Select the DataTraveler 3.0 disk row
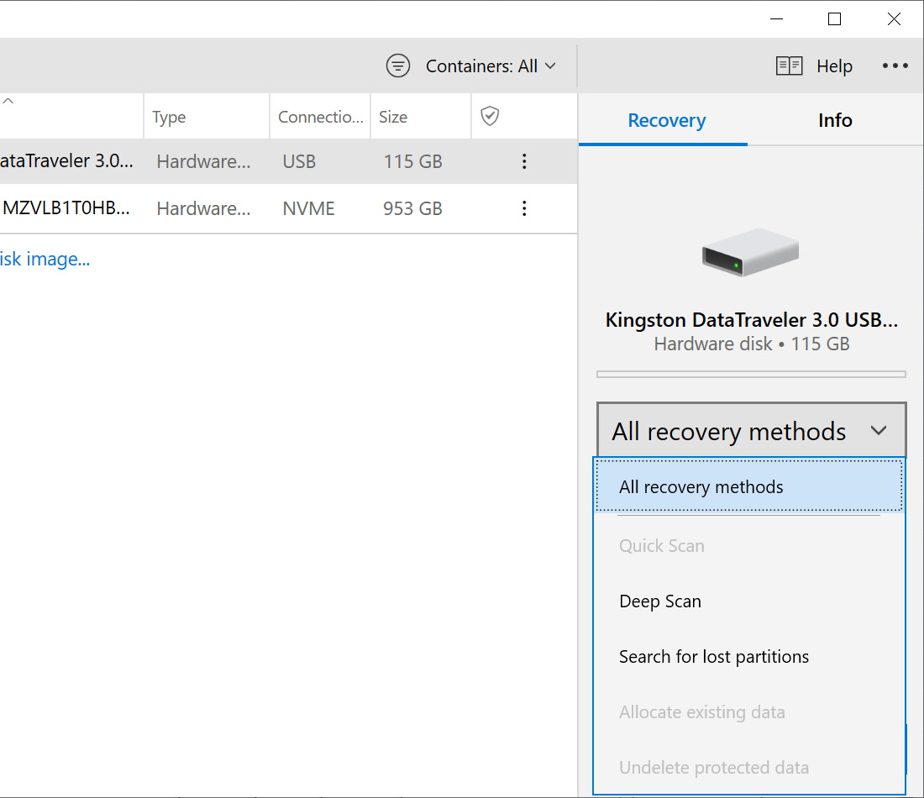This screenshot has width=924, height=798. (x=288, y=161)
